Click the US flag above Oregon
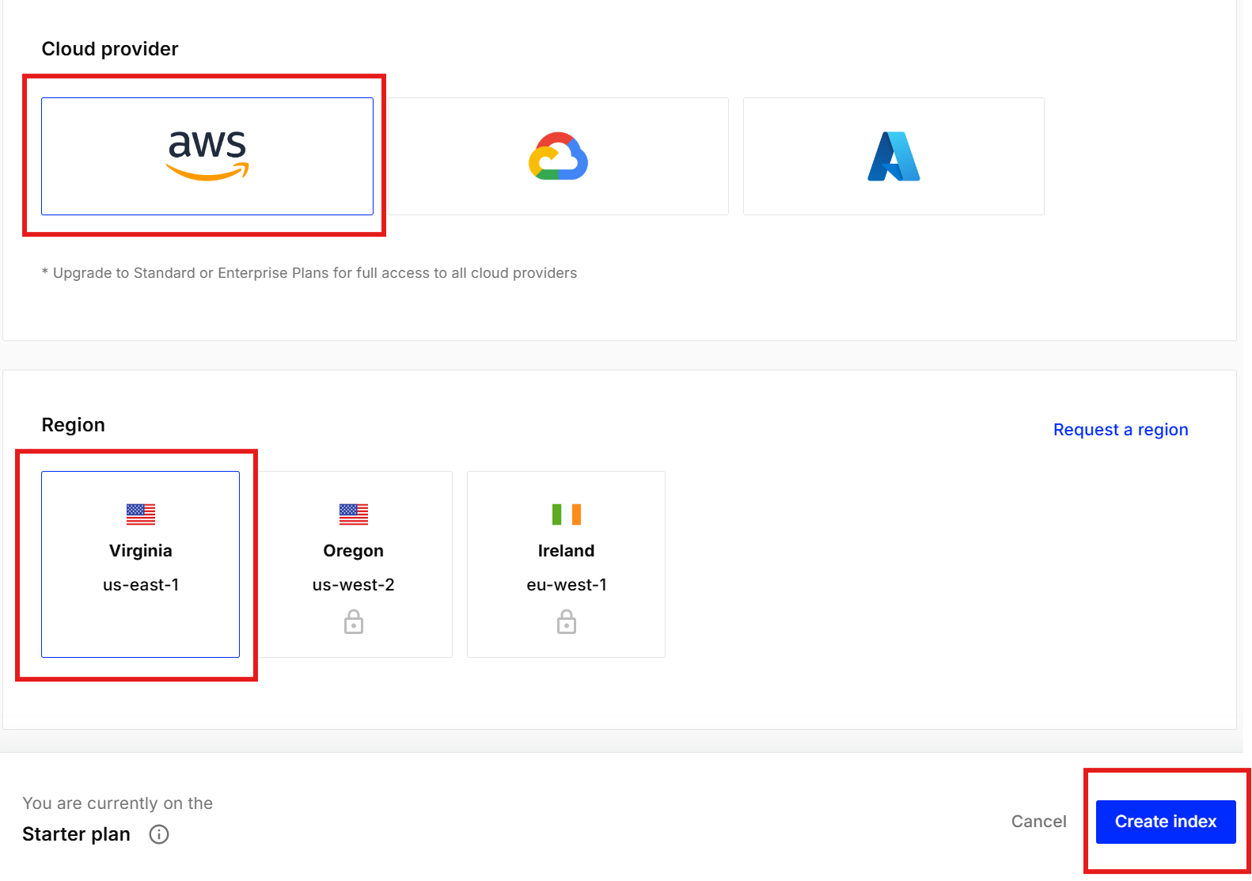 point(354,515)
